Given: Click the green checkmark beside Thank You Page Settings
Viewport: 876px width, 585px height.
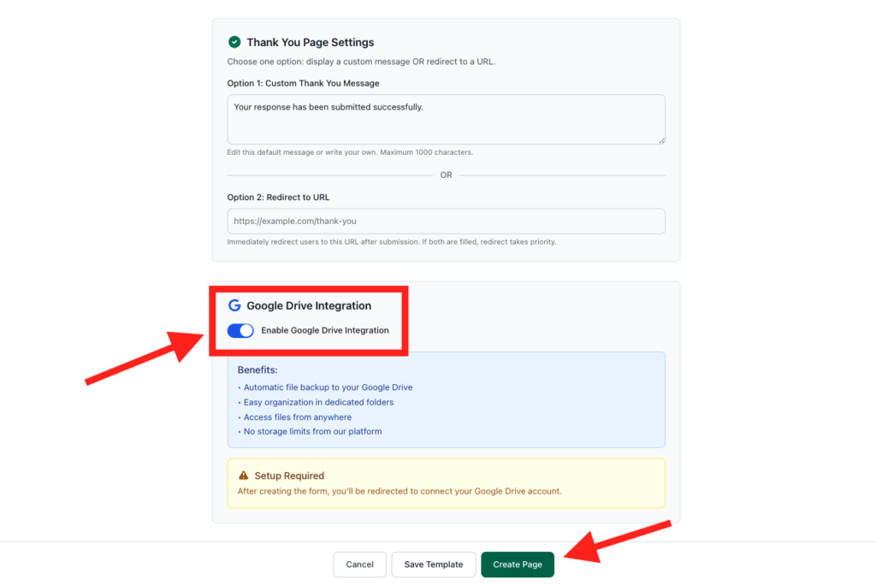Looking at the screenshot, I should (x=234, y=41).
